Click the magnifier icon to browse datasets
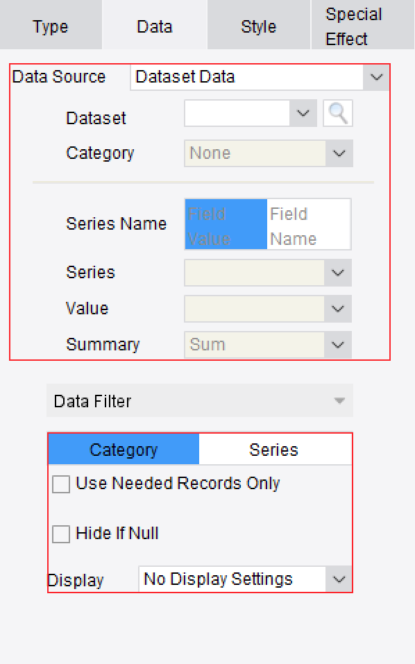The height and width of the screenshot is (664, 415). pyautogui.click(x=337, y=113)
